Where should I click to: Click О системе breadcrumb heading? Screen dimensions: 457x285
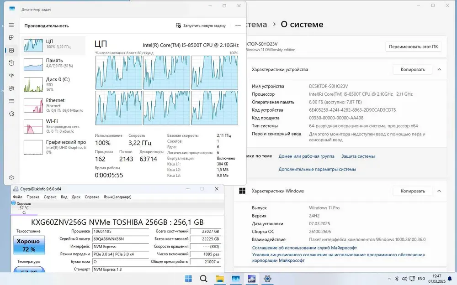pyautogui.click(x=302, y=24)
